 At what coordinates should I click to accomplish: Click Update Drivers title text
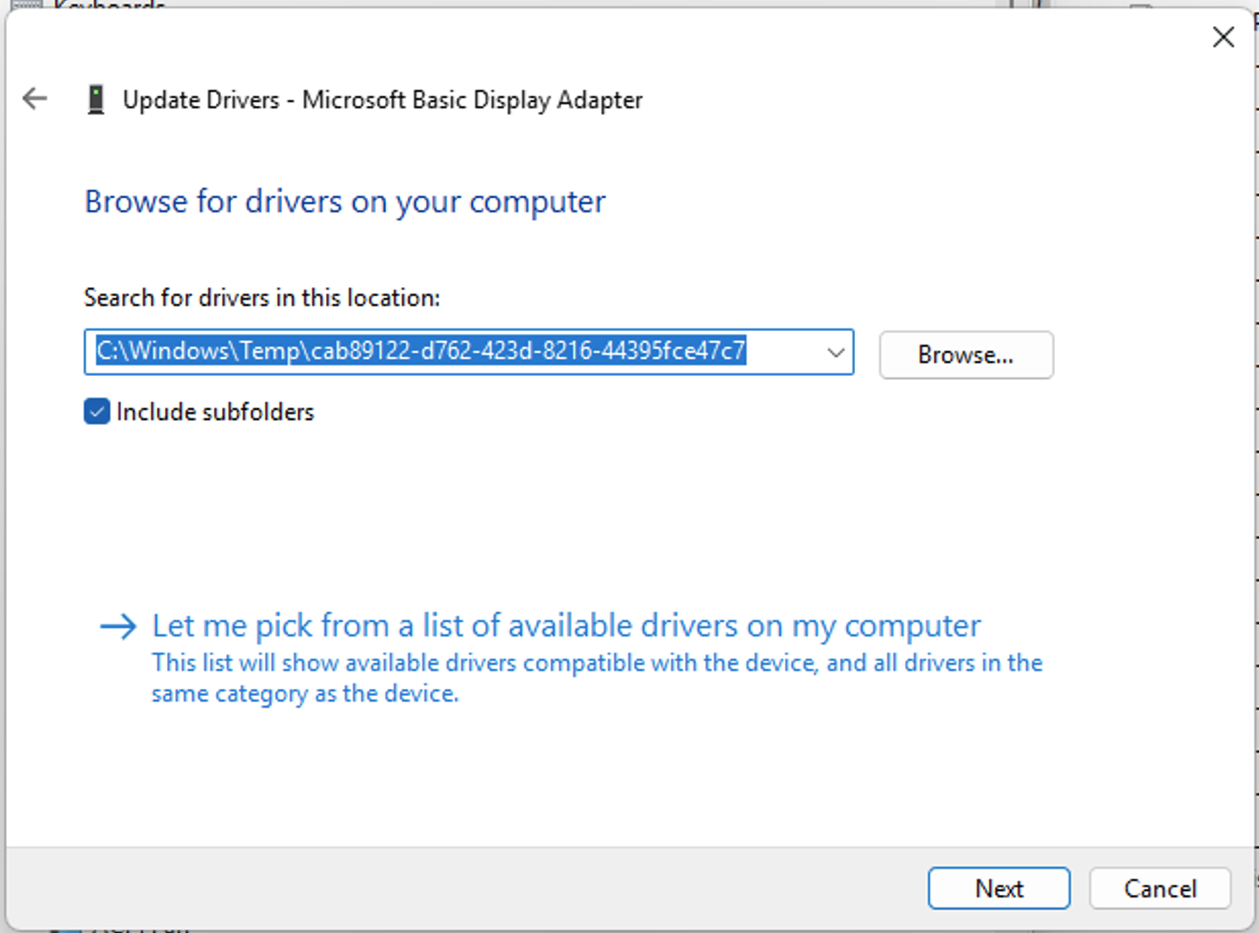(383, 99)
